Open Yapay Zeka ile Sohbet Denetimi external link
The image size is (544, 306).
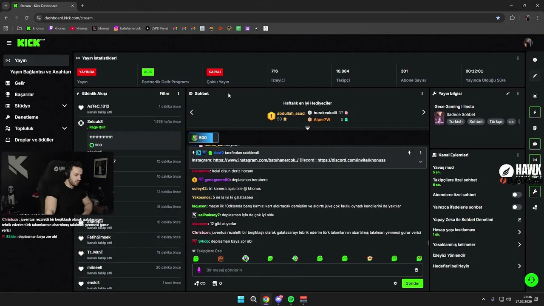519,220
